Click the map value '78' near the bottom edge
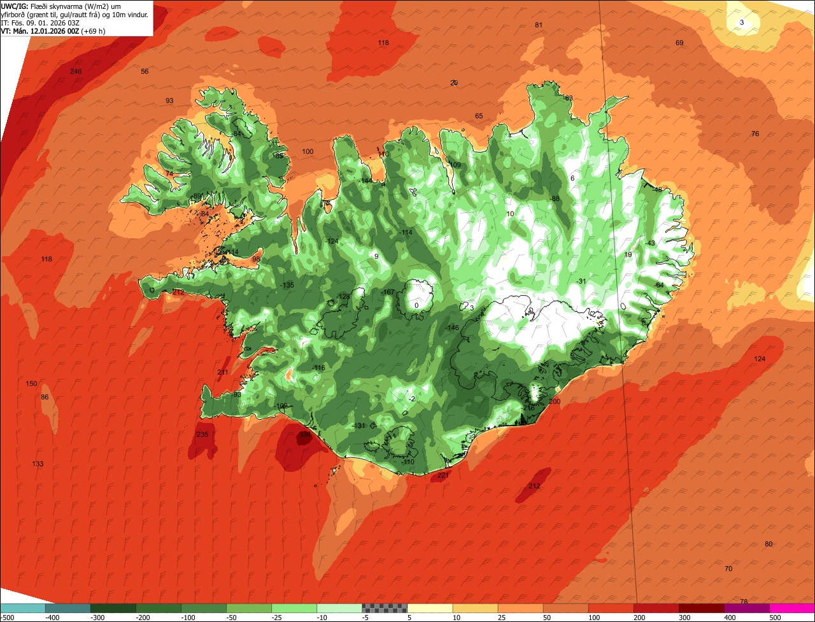The width and height of the screenshot is (815, 622). (x=744, y=601)
